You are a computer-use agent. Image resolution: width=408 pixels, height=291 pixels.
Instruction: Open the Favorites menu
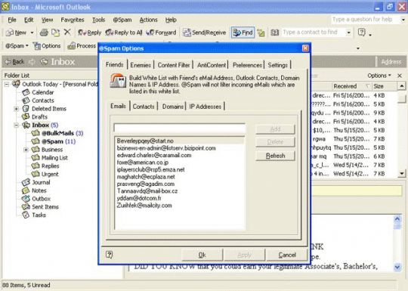[73, 20]
